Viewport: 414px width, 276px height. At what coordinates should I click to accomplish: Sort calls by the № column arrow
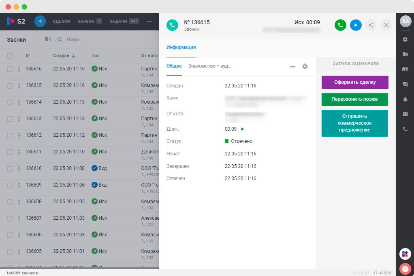(x=34, y=56)
